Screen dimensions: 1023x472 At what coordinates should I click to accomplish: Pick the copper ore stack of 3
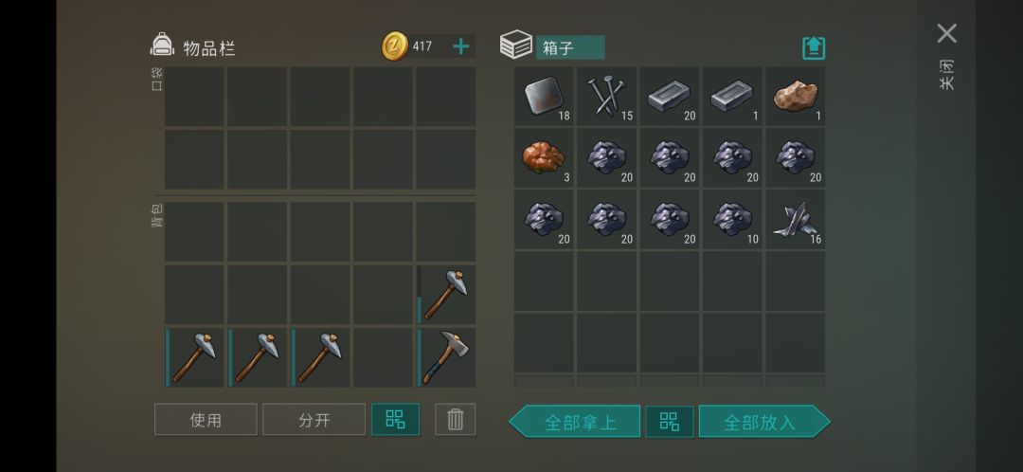tap(544, 158)
